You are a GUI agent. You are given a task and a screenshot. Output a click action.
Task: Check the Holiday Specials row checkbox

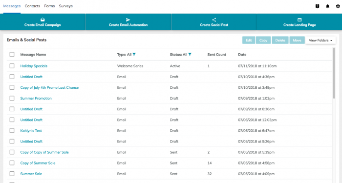[12, 66]
